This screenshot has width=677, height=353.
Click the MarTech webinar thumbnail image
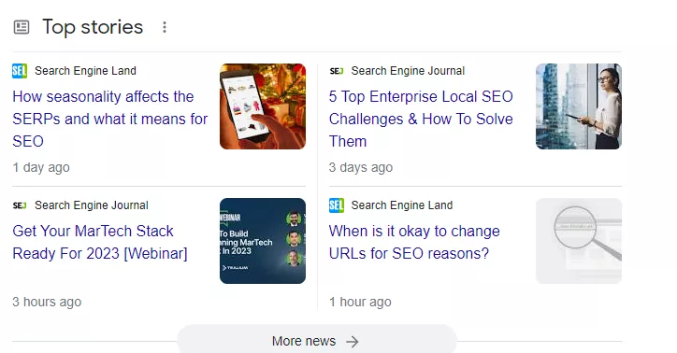click(263, 241)
